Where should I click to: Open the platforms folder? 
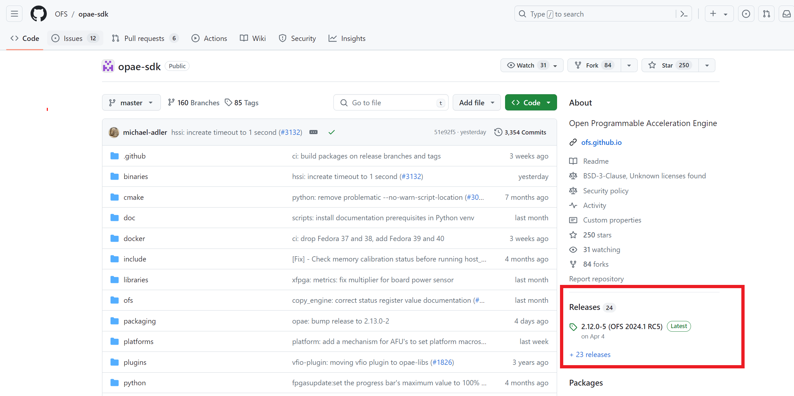[x=138, y=341]
